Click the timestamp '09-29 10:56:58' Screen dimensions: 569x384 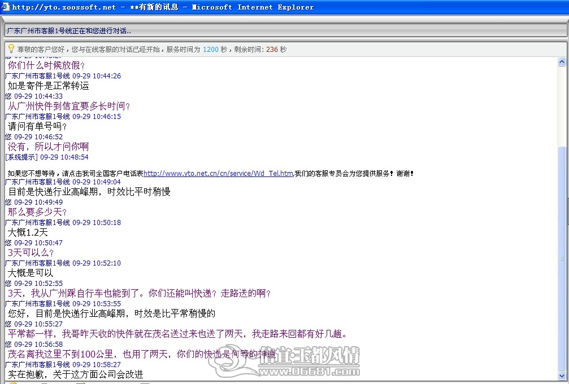pos(38,344)
